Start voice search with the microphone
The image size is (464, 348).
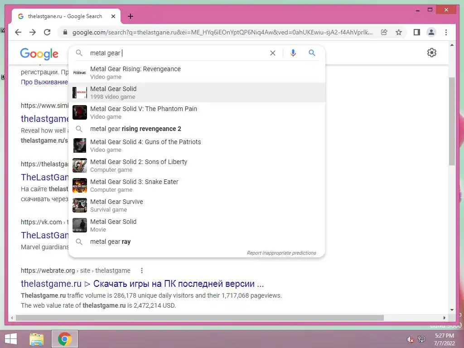(293, 53)
